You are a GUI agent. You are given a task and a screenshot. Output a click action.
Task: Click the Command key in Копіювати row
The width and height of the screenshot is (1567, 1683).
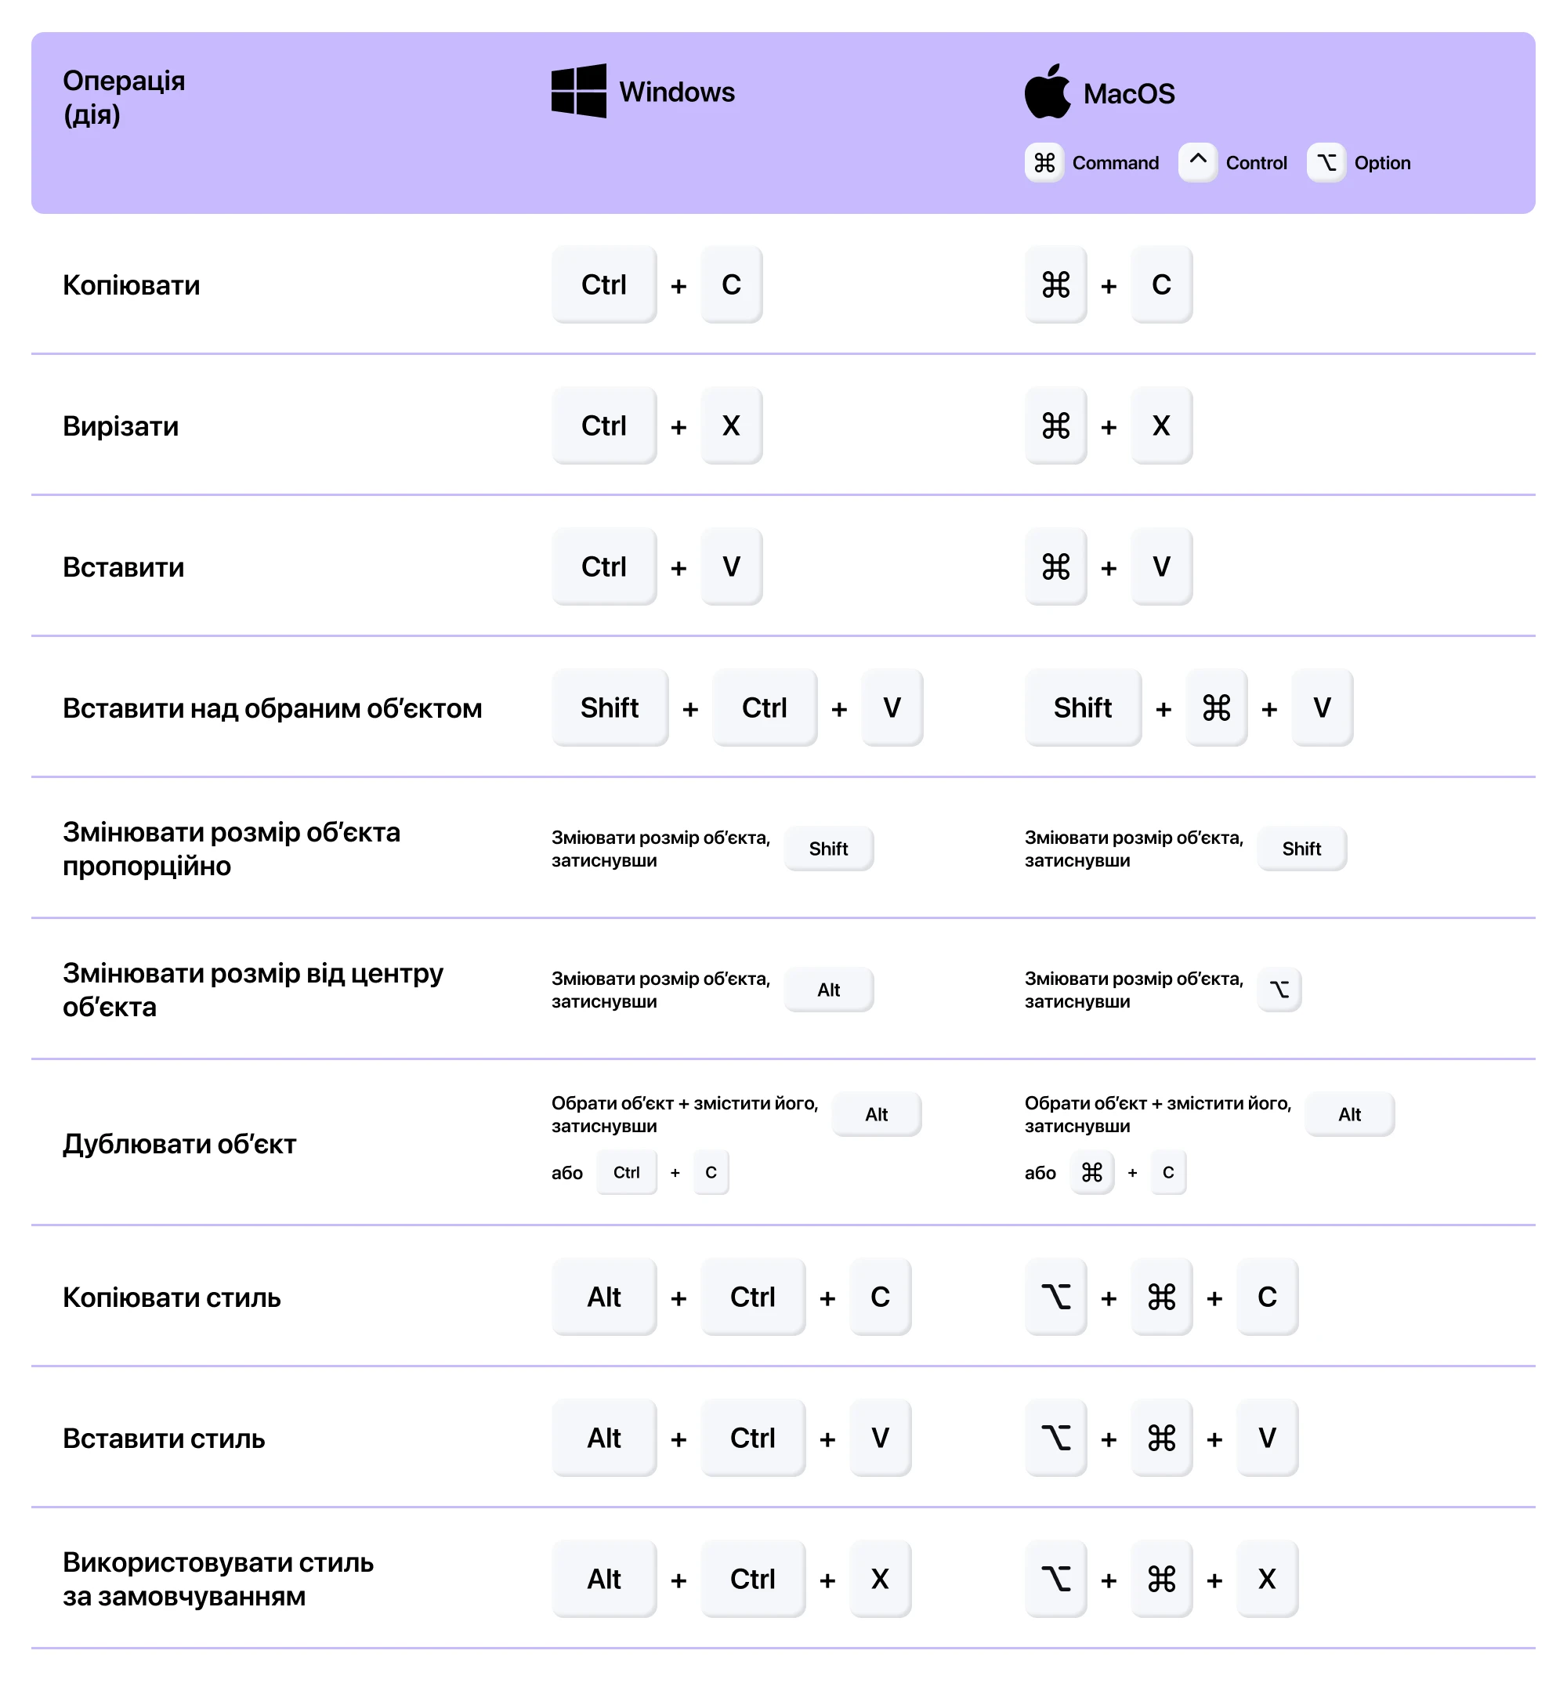click(x=1055, y=284)
